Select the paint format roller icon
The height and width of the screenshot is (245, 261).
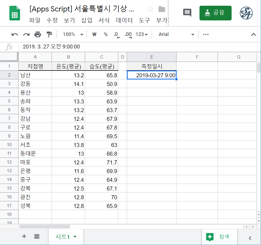[x=49, y=34]
